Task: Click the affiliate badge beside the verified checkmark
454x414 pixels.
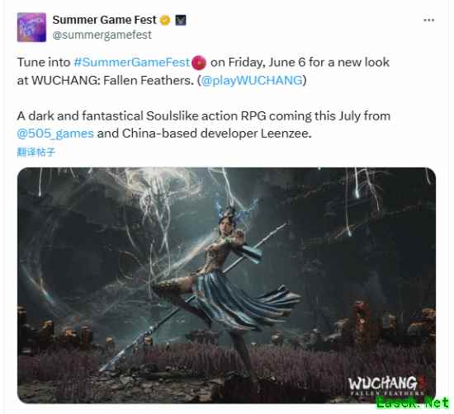Action: coord(181,21)
